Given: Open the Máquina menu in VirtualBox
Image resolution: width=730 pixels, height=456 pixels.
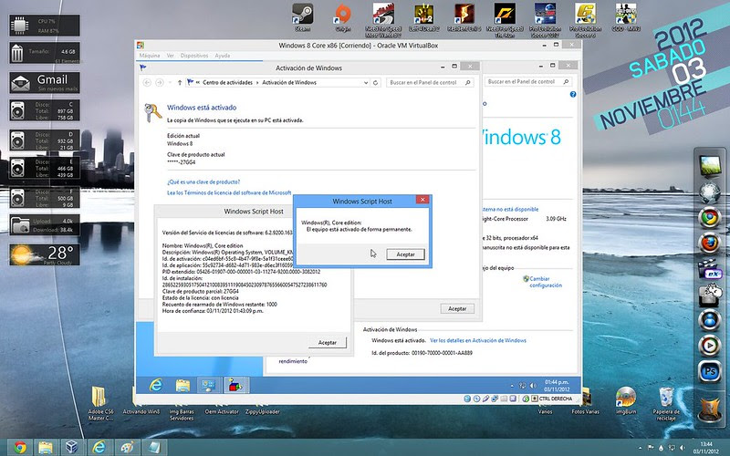Looking at the screenshot, I should [x=150, y=56].
